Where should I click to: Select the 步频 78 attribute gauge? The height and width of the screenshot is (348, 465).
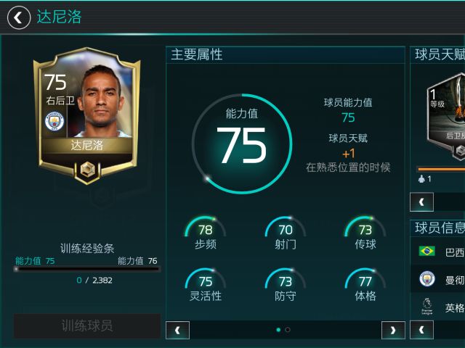tap(205, 233)
